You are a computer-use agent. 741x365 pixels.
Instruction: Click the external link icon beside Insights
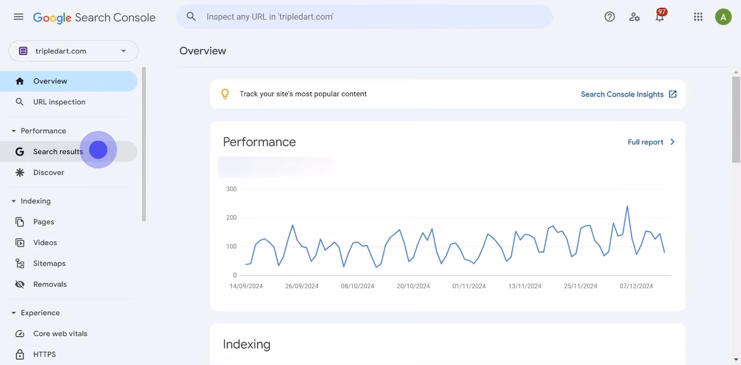click(x=673, y=94)
